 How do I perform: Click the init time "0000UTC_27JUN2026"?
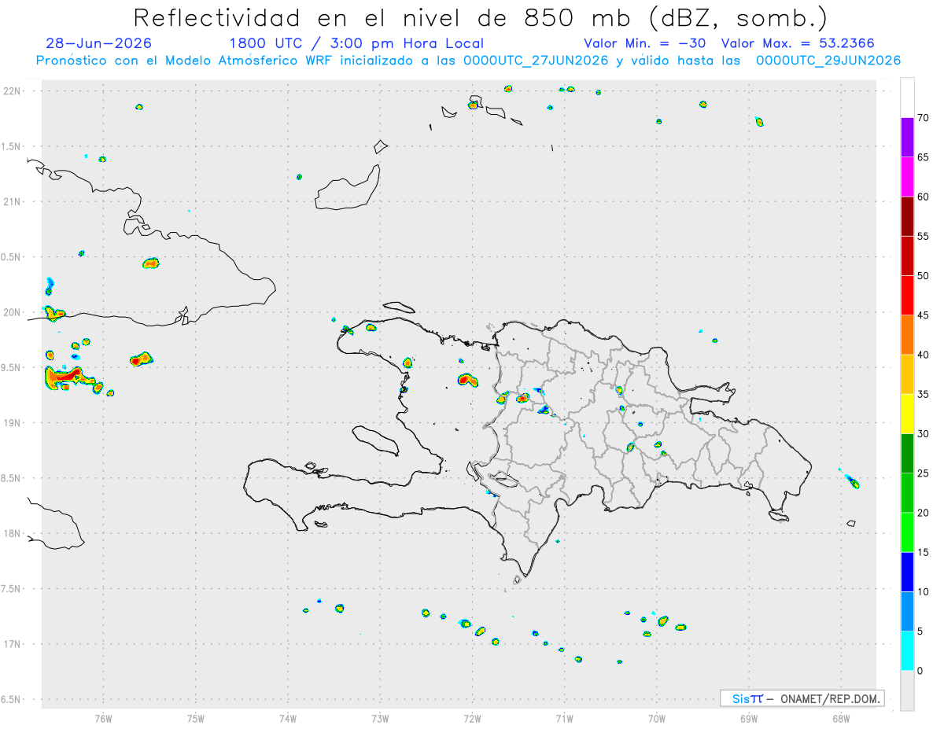click(x=535, y=61)
